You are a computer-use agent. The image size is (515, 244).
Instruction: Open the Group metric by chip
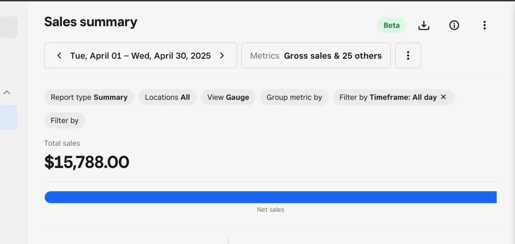[x=294, y=97]
